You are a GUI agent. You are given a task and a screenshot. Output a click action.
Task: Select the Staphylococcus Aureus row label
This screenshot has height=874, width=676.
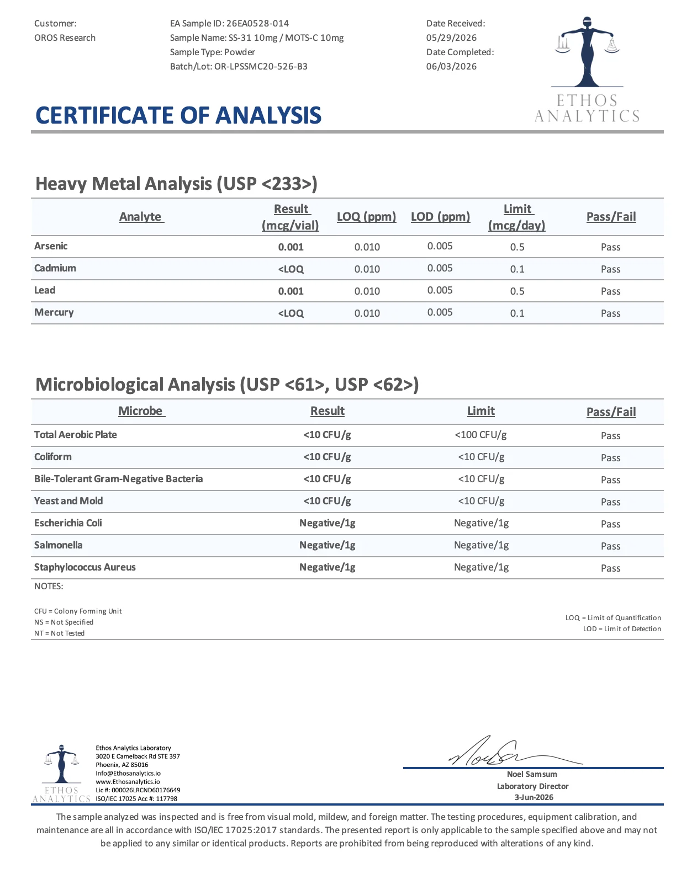click(85, 567)
